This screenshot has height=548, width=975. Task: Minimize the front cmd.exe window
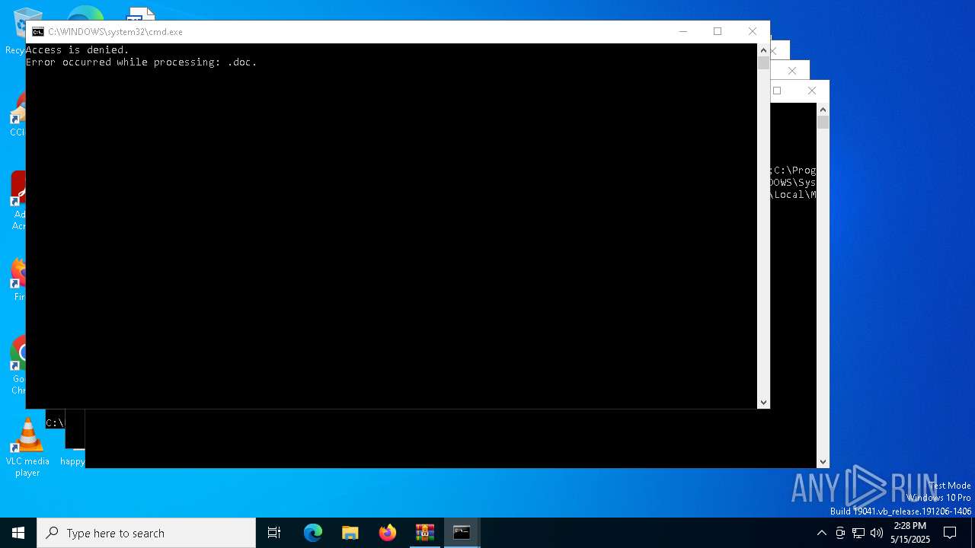tap(683, 31)
